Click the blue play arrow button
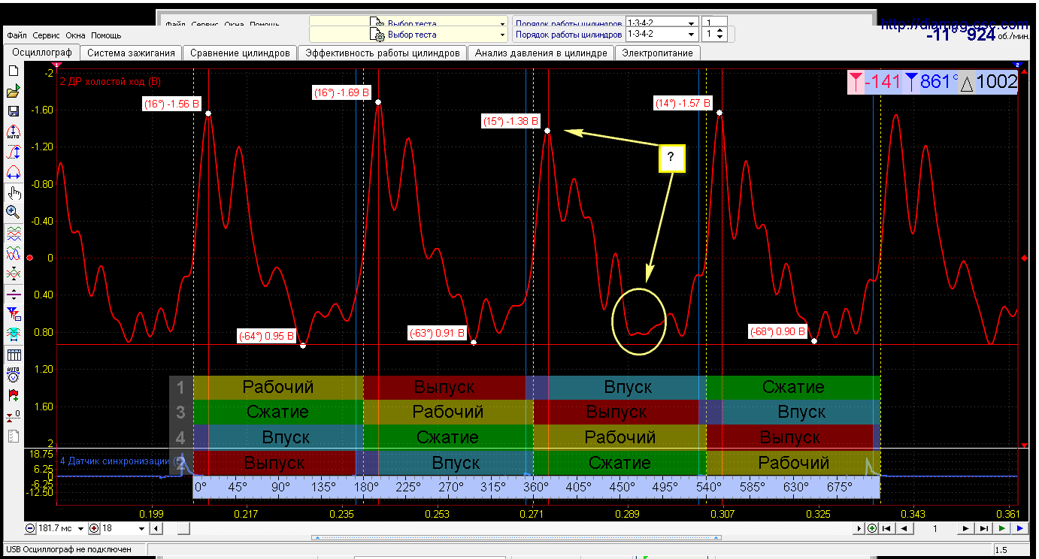1039x559 pixels. click(x=1019, y=528)
